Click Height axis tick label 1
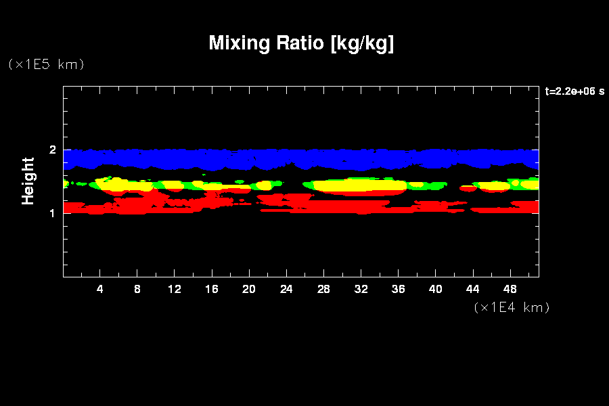The height and width of the screenshot is (406, 609). point(52,212)
